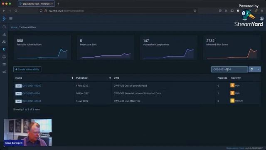
Task: Click the Create Vulnerability button
Action: point(27,70)
